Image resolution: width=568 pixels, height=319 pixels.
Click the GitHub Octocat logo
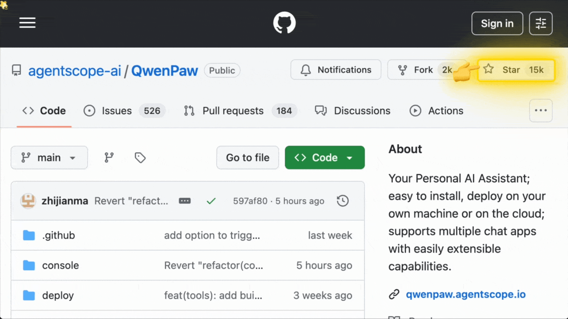pyautogui.click(x=284, y=23)
